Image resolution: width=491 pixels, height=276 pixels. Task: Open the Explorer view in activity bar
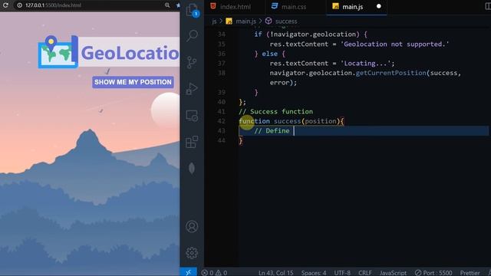tap(192, 10)
